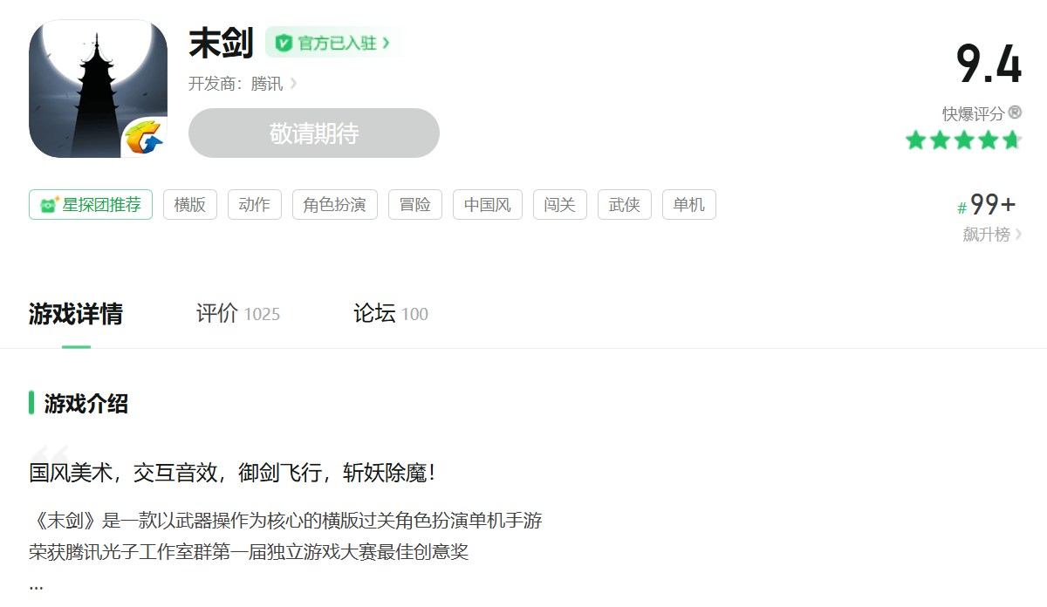Image resolution: width=1047 pixels, height=607 pixels.
Task: Select the 冒险 tag
Action: tap(415, 205)
